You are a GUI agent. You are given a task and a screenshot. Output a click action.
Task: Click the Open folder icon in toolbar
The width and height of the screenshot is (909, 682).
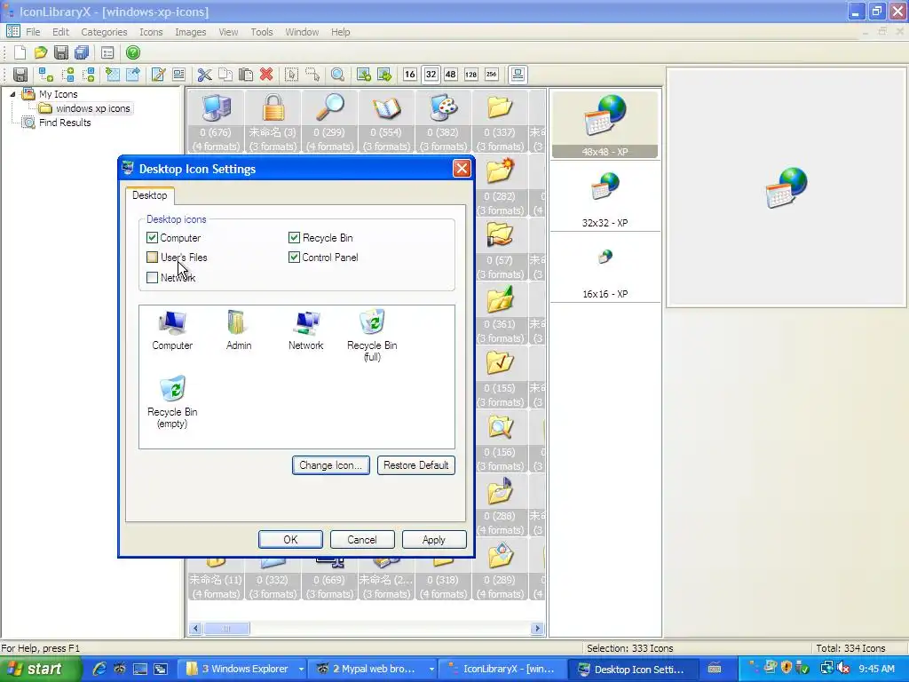pyautogui.click(x=41, y=52)
